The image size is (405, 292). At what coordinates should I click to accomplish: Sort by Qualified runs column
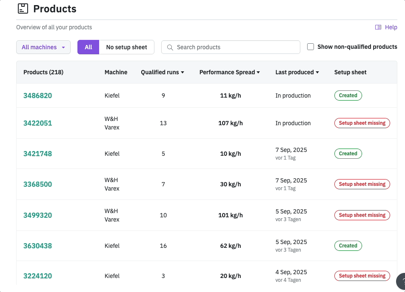pos(163,72)
